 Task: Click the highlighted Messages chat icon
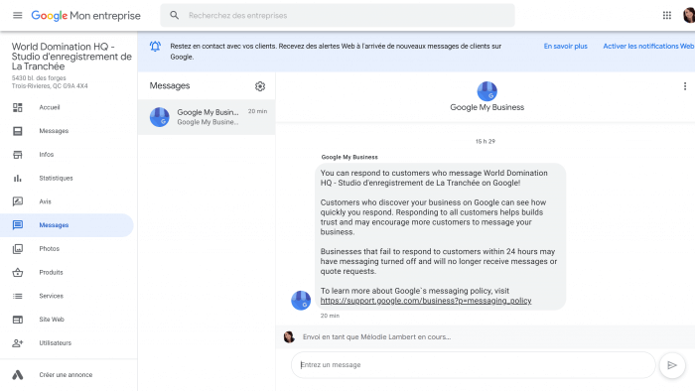point(18,225)
